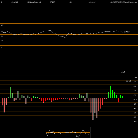The width and height of the screenshot is (138, 138).
Task: Click the MunafaSutra.com MAXHEIGHTS title text
Action: pos(123,2)
